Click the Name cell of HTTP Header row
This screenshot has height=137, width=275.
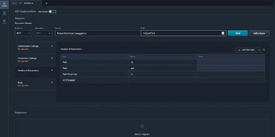[x=163, y=80]
